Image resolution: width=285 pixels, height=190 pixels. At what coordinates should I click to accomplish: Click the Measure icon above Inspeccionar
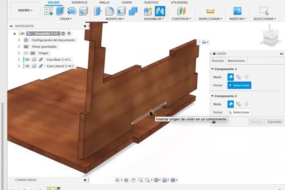pos(210,11)
